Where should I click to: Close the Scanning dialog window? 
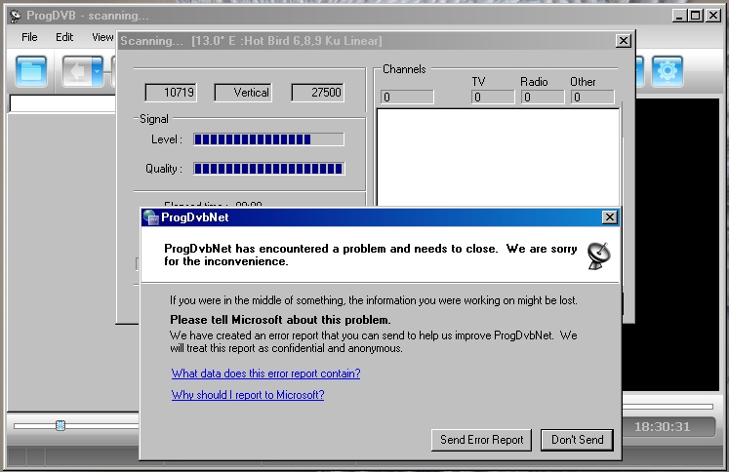[623, 41]
